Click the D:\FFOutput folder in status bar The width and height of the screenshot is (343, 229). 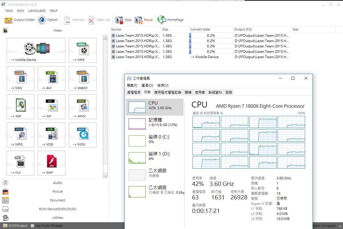[15, 226]
